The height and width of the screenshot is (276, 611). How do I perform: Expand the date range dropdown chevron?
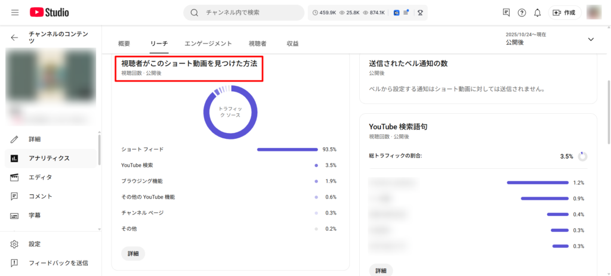[x=591, y=39]
